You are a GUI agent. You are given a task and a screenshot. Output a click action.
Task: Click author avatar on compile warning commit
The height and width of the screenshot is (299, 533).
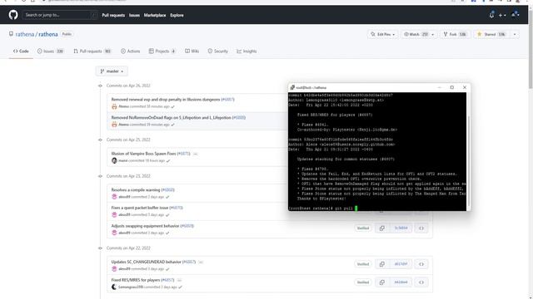(114, 197)
